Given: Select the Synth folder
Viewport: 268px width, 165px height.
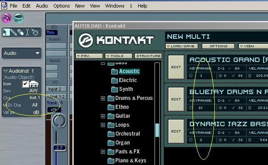Looking at the screenshot, I should pyautogui.click(x=122, y=89).
